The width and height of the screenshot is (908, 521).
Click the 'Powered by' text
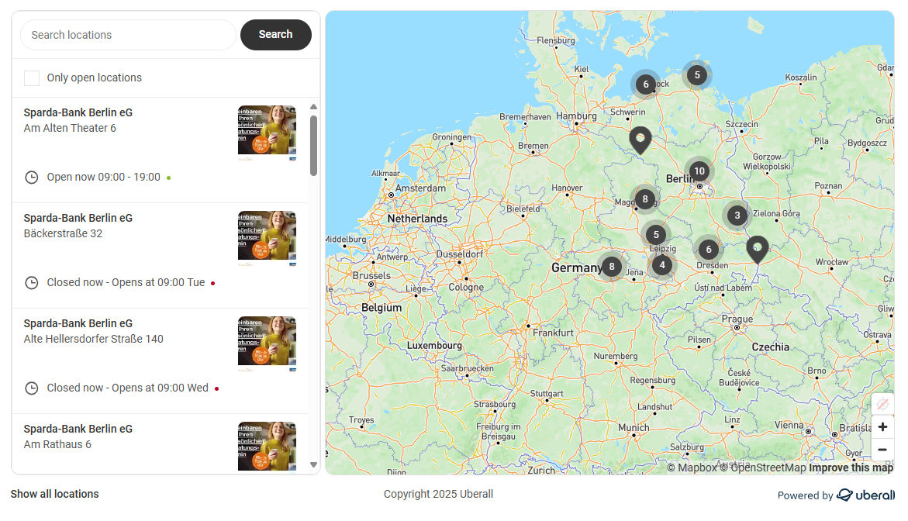point(805,495)
